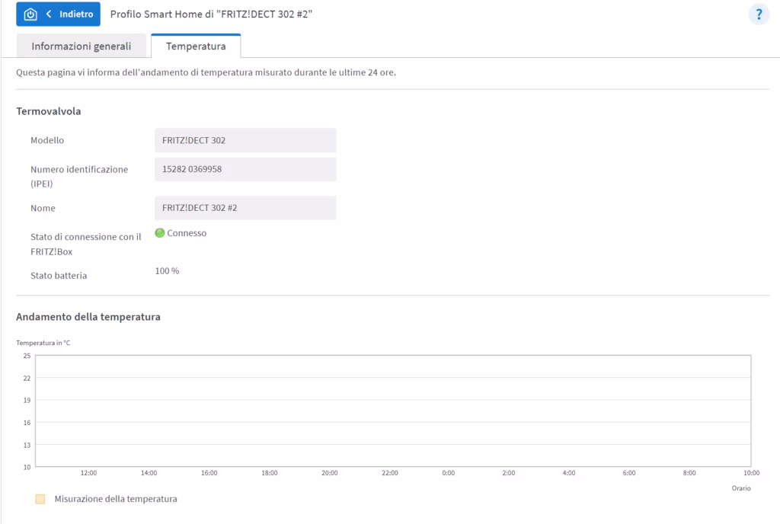This screenshot has height=524, width=780.
Task: Click the Misurazione della temperatura legend label
Action: click(x=116, y=499)
